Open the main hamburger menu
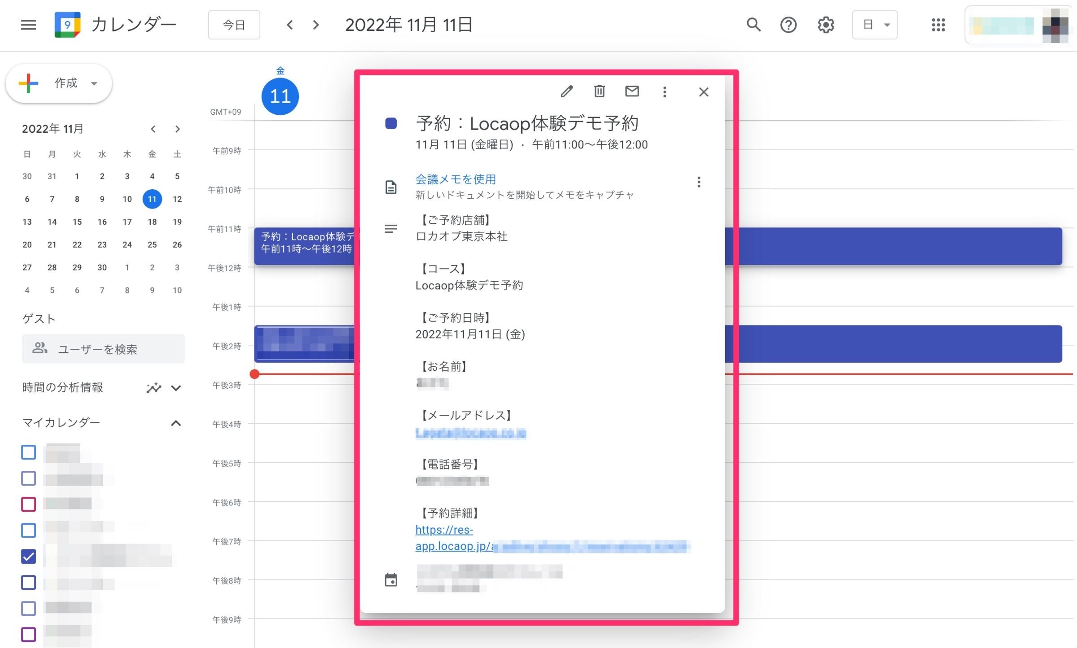This screenshot has width=1077, height=648. point(28,25)
